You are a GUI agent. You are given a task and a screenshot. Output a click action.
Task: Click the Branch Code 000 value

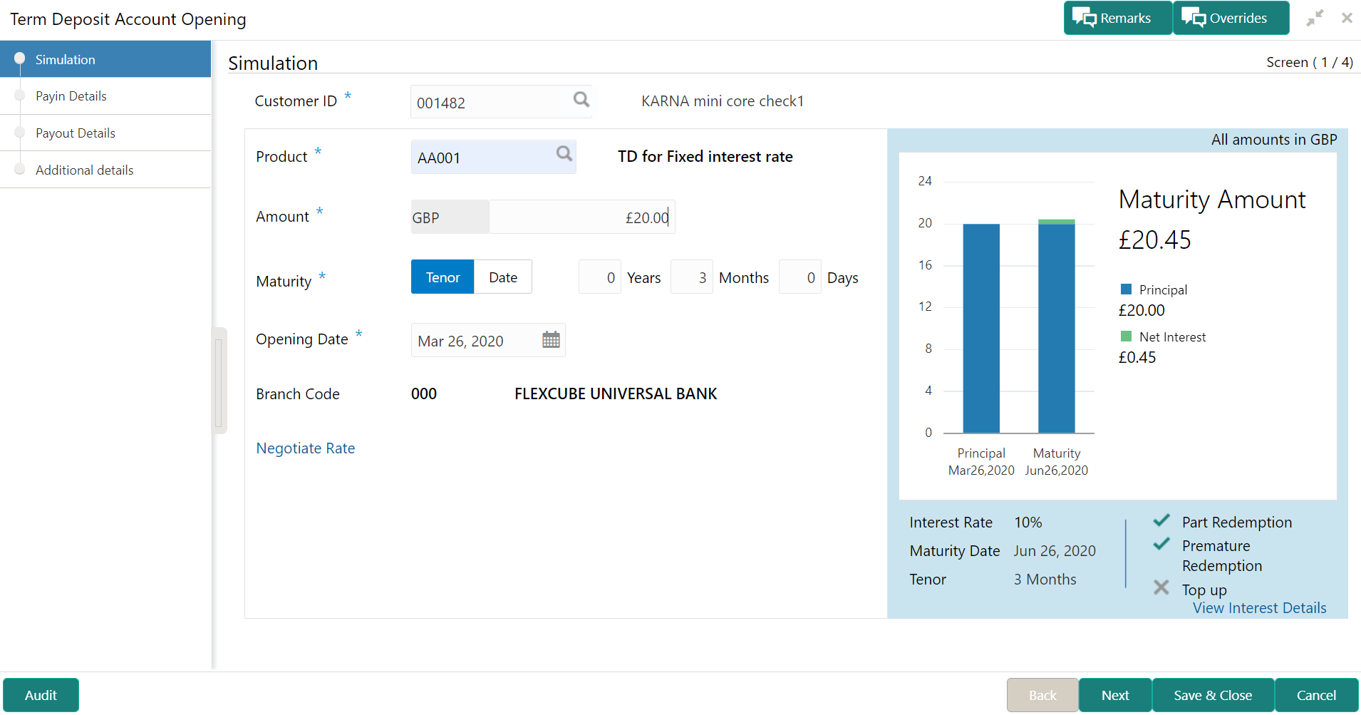pyautogui.click(x=424, y=394)
